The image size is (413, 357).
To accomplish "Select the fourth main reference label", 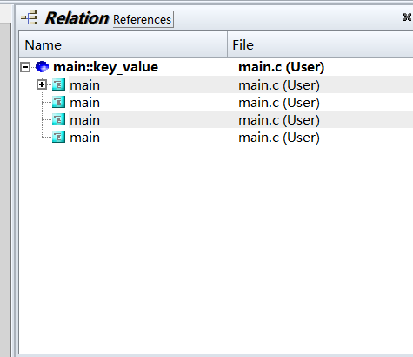I will click(x=85, y=138).
